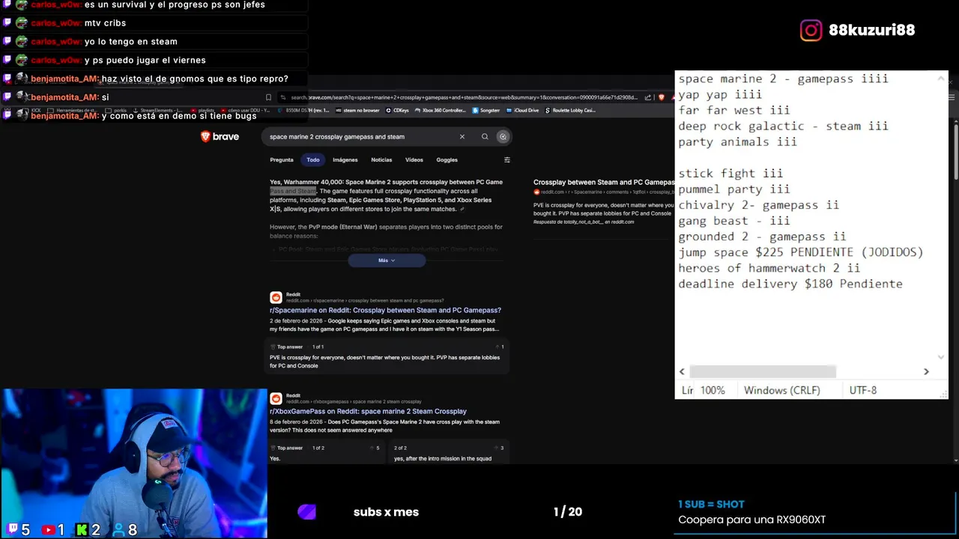Click the Notepad horizontal scrollbar thumb
Screen dimensions: 959x539
763,371
